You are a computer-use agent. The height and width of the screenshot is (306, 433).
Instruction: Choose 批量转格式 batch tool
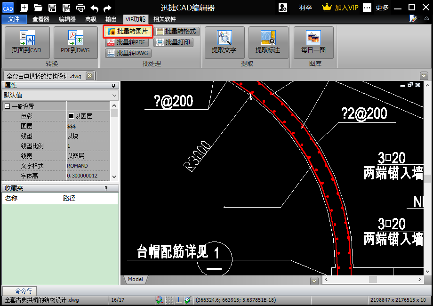176,31
